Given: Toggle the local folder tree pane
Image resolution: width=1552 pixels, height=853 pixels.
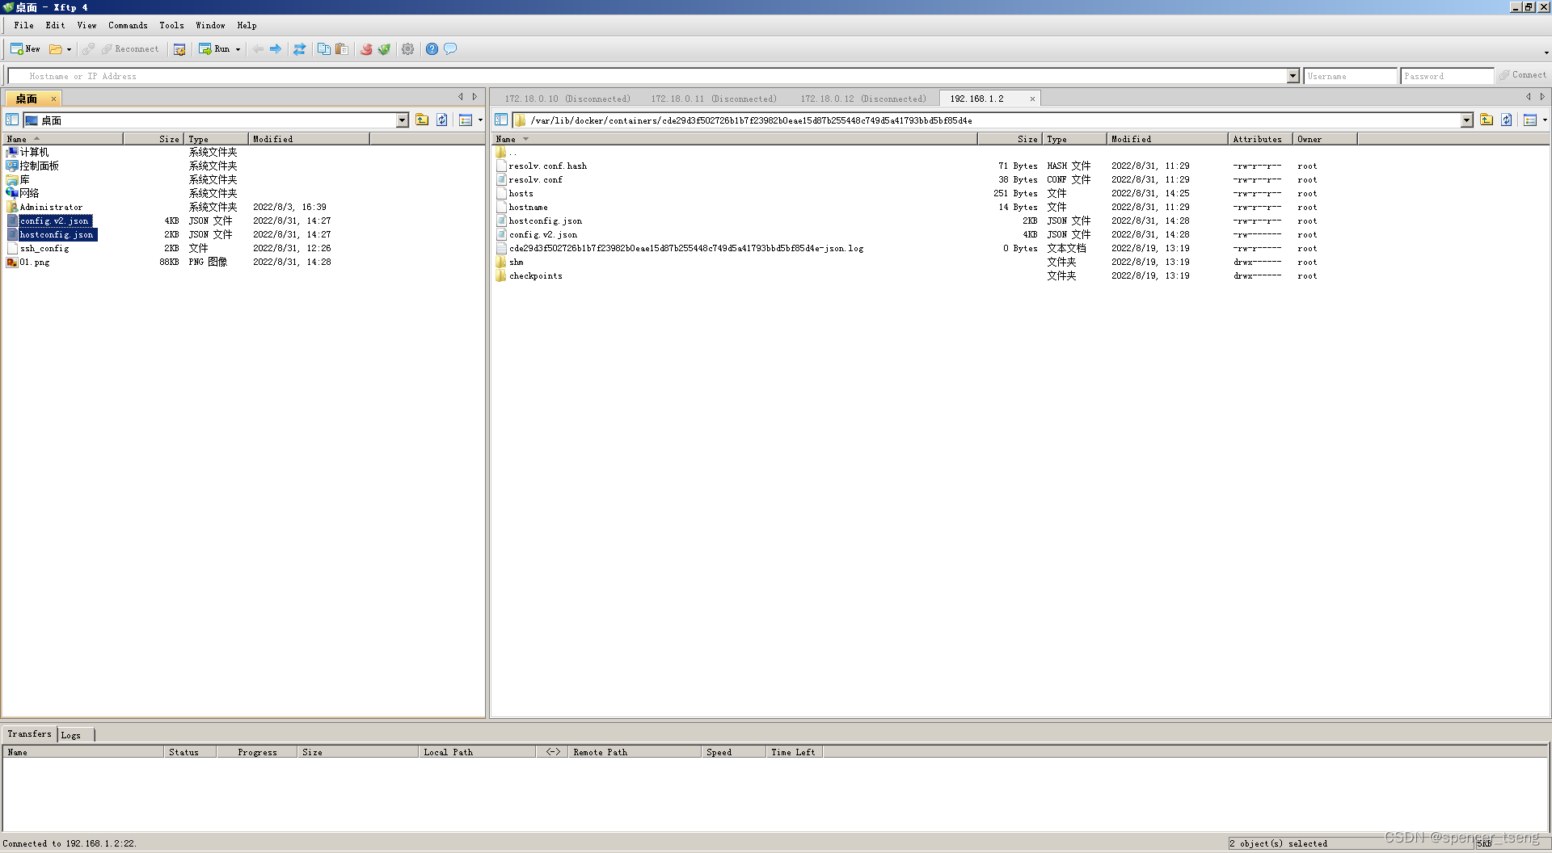Looking at the screenshot, I should pos(11,120).
